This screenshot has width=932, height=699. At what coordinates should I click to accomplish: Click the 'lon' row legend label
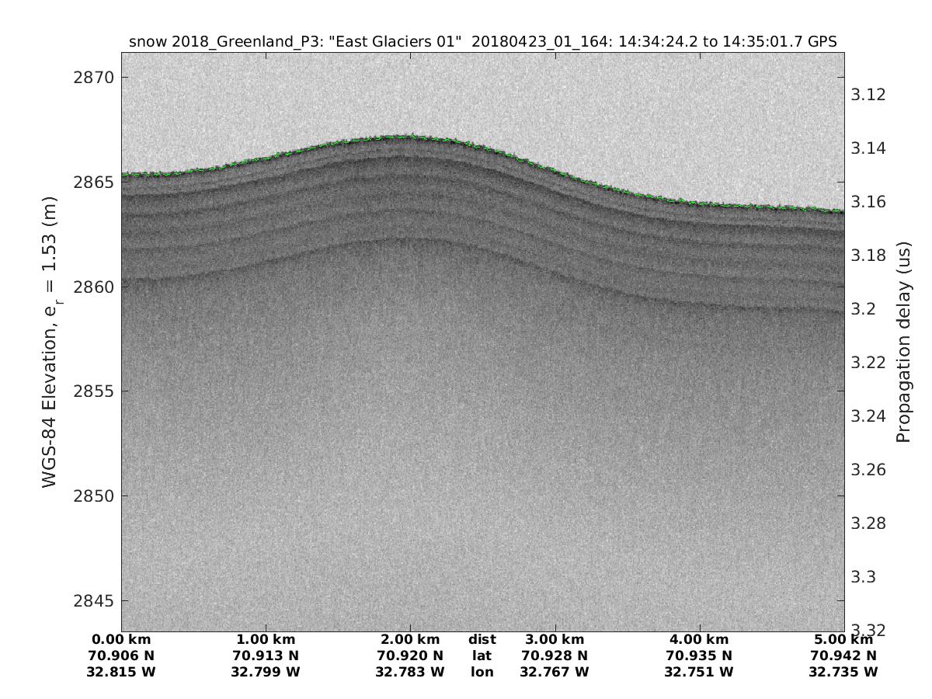(482, 671)
